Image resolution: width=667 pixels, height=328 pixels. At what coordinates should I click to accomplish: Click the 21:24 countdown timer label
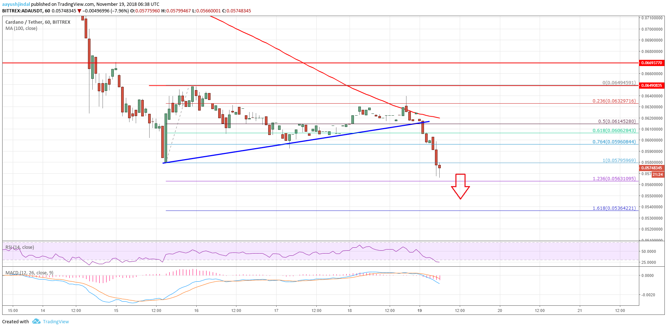click(658, 174)
